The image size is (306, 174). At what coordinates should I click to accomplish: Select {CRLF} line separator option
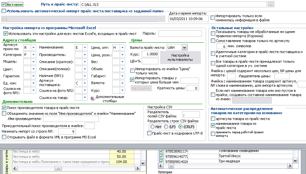(x=180, y=127)
